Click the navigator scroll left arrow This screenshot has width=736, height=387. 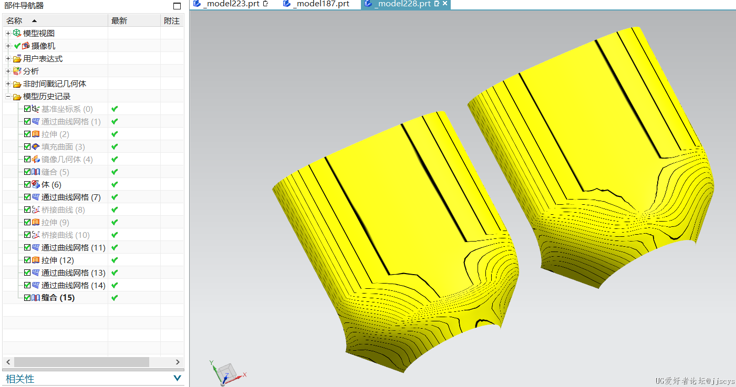click(8, 362)
